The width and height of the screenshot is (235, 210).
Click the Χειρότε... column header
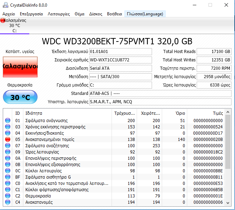click(150, 113)
